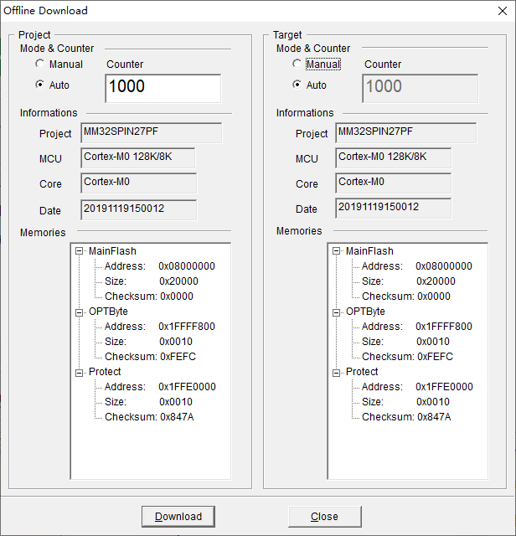Select Project OPTByte Checksum 0xFEFC row

[150, 357]
